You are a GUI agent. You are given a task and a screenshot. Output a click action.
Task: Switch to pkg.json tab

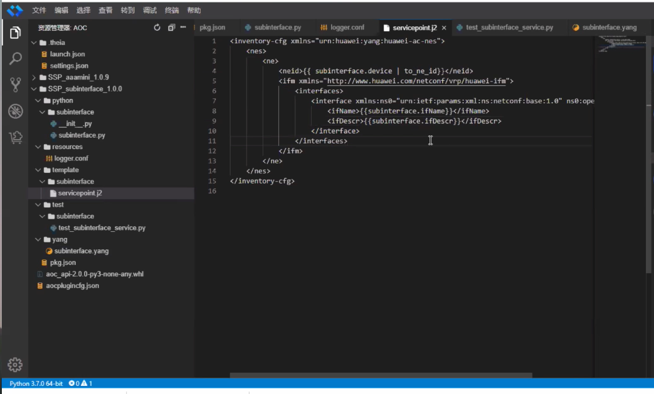(x=212, y=28)
